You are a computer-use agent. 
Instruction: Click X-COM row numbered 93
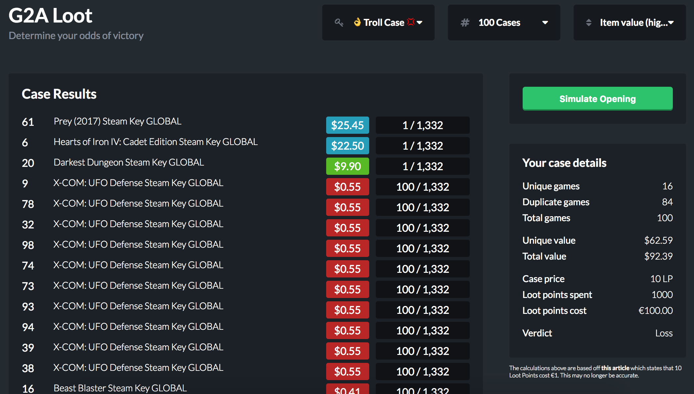click(x=245, y=310)
